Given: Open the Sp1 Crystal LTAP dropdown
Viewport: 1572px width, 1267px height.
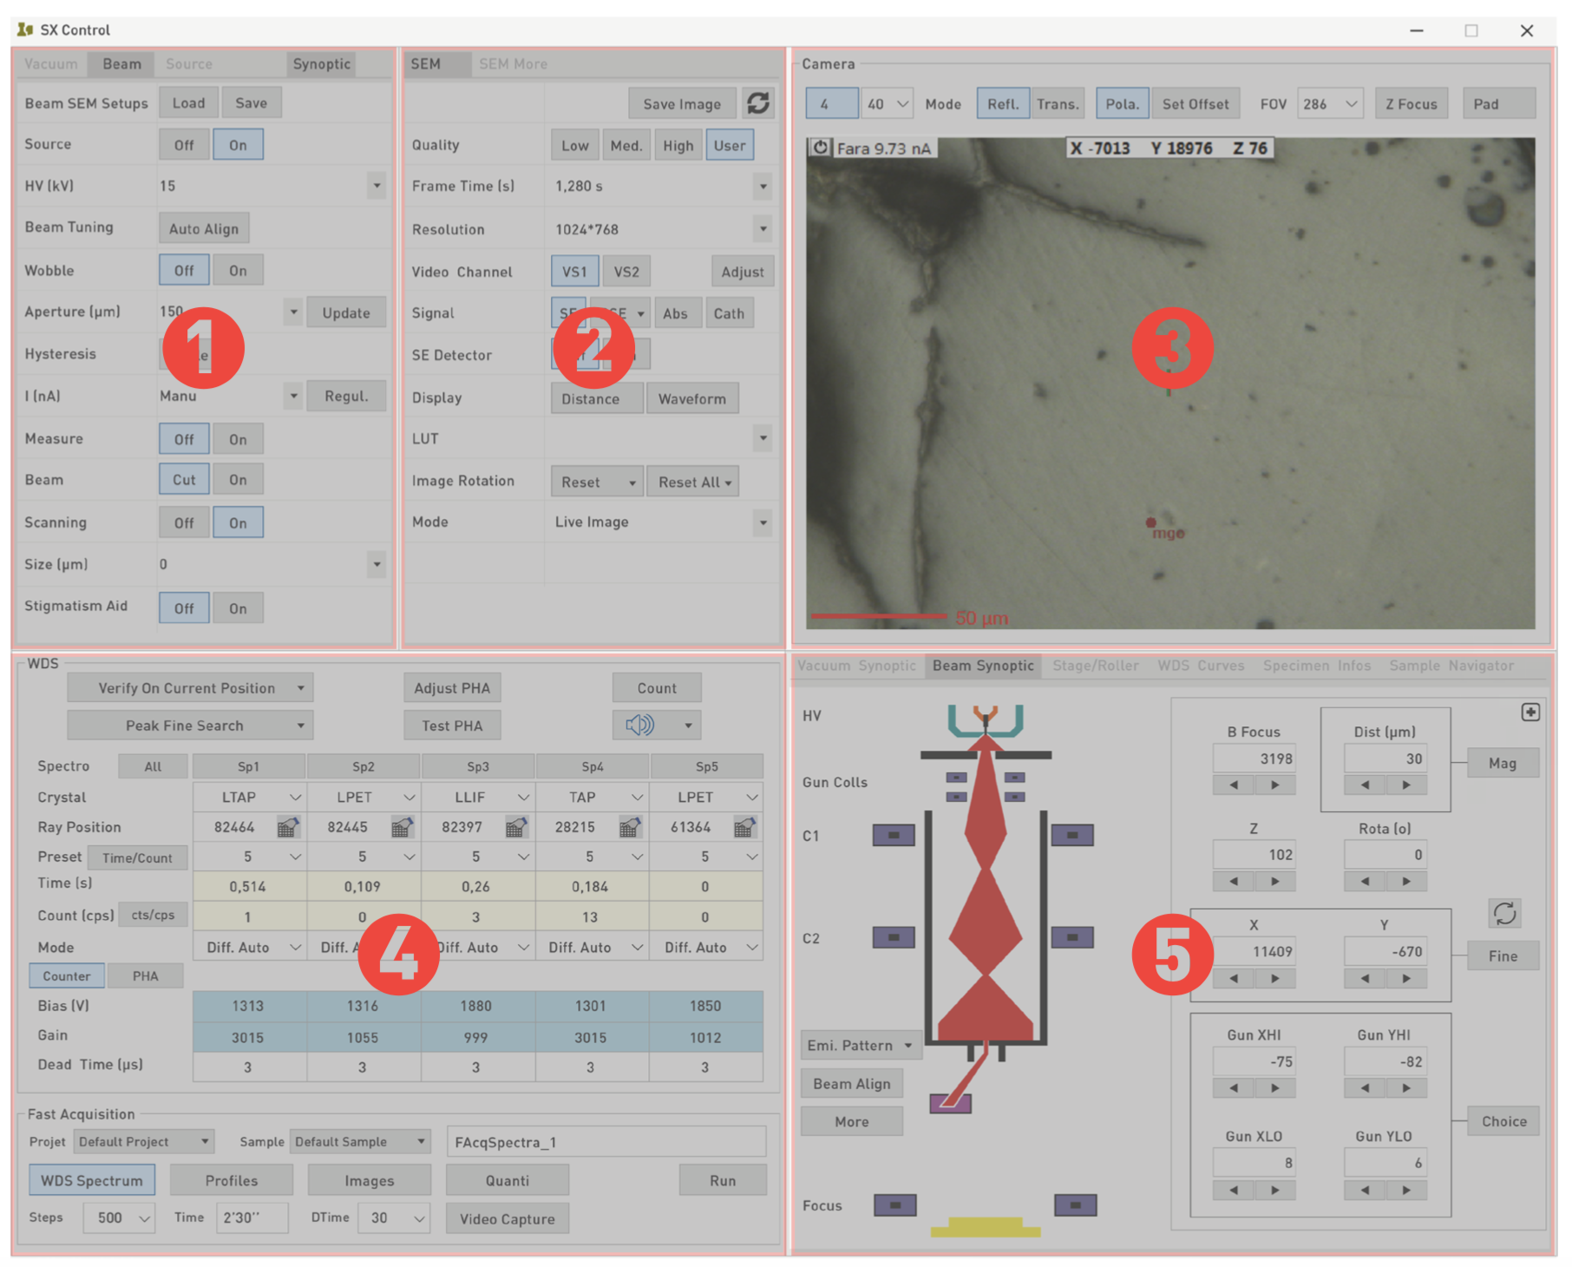Looking at the screenshot, I should [x=295, y=797].
